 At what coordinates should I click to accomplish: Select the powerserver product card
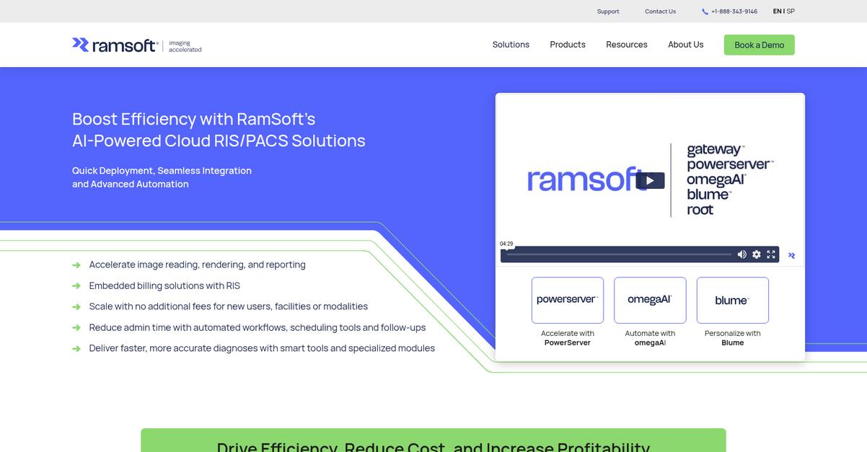568,300
